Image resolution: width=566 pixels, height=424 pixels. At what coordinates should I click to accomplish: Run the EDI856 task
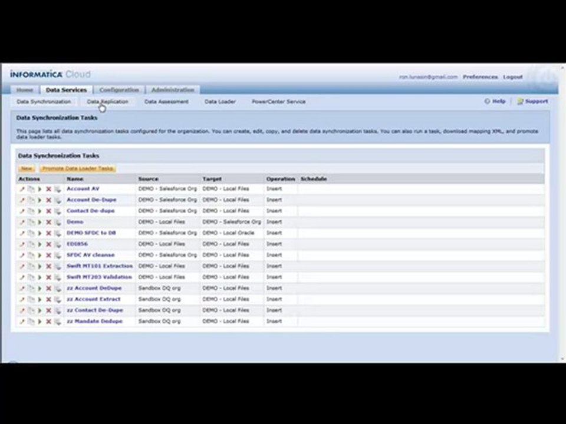[40, 244]
